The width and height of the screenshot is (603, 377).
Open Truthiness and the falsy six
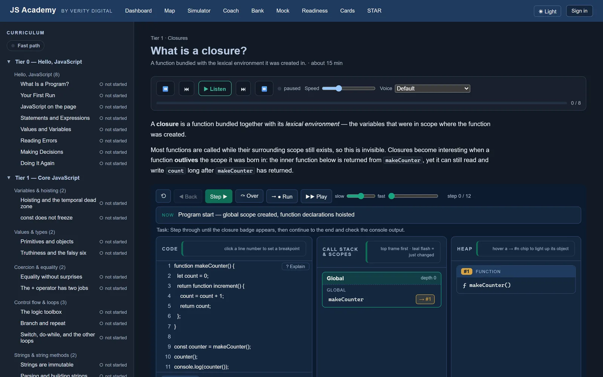tap(53, 253)
